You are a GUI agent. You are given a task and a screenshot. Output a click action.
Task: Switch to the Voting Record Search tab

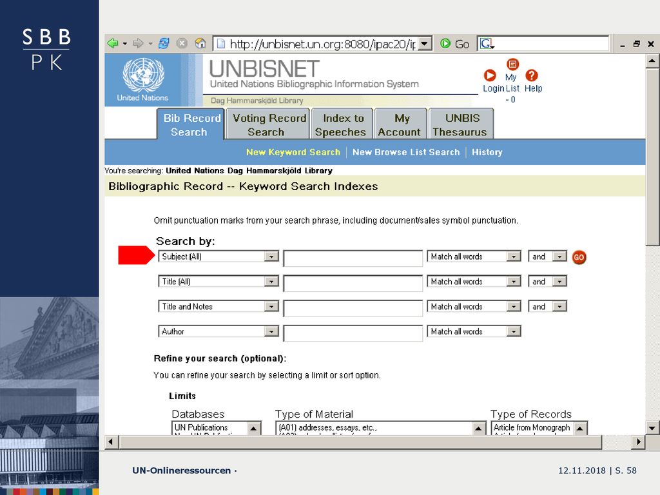click(x=268, y=124)
